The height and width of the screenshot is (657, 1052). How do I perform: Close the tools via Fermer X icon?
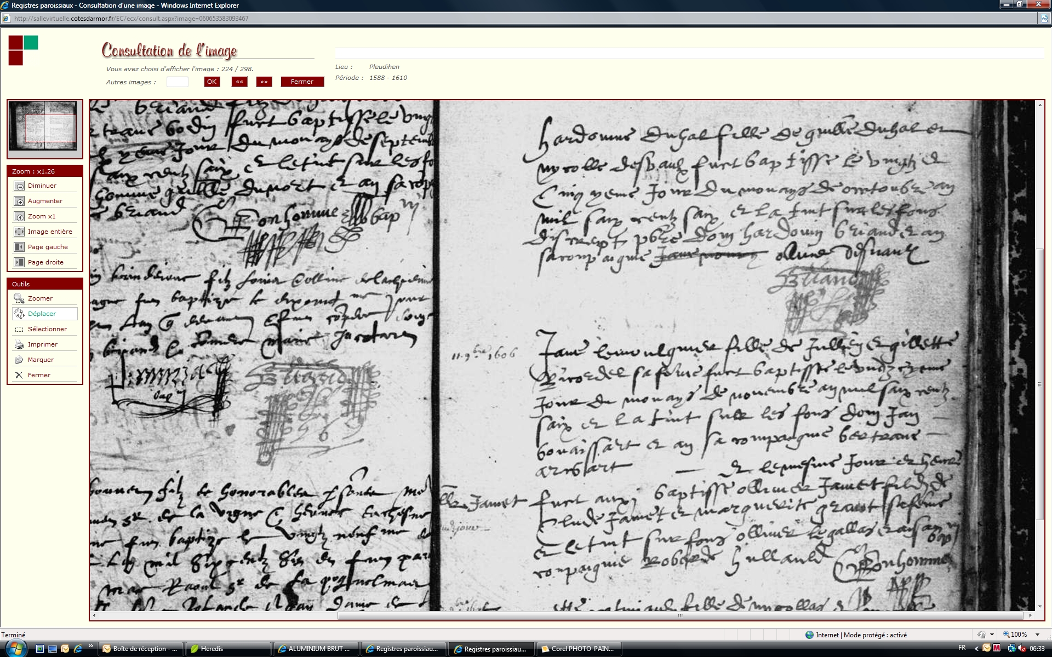pos(19,376)
